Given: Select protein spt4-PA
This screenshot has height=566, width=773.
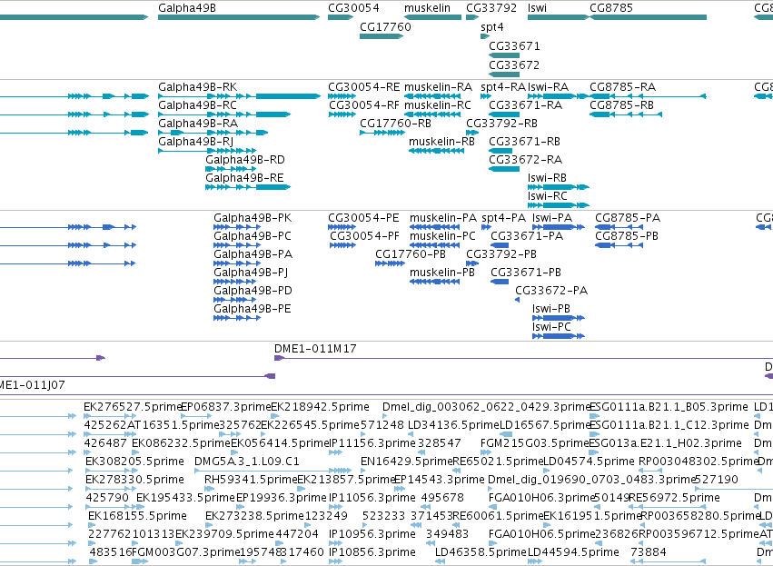Looking at the screenshot, I should 504,218.
